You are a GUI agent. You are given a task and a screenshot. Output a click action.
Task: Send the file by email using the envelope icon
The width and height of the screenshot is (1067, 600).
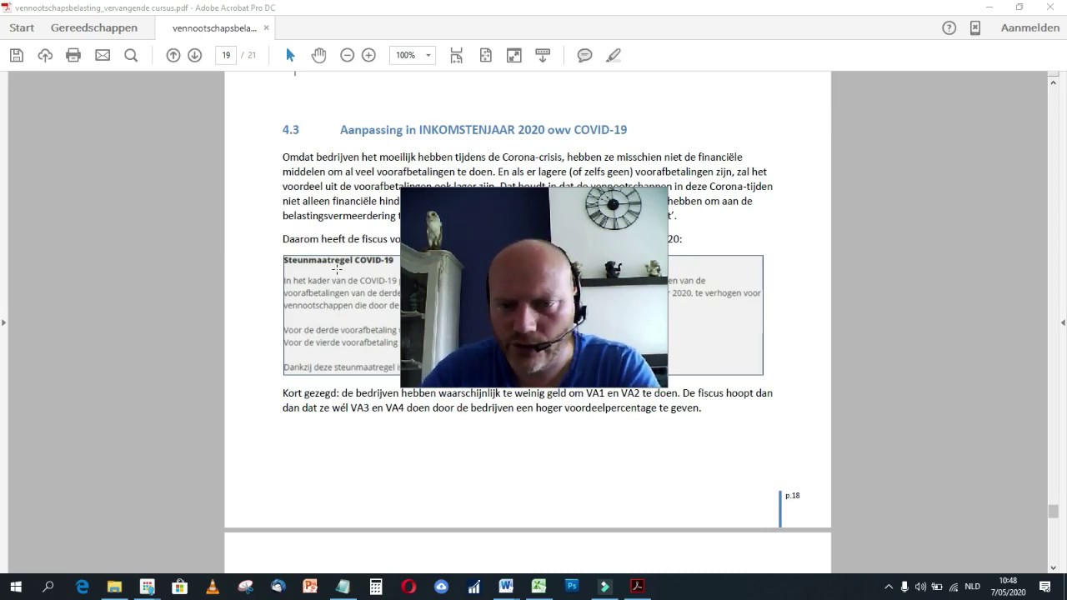point(103,55)
